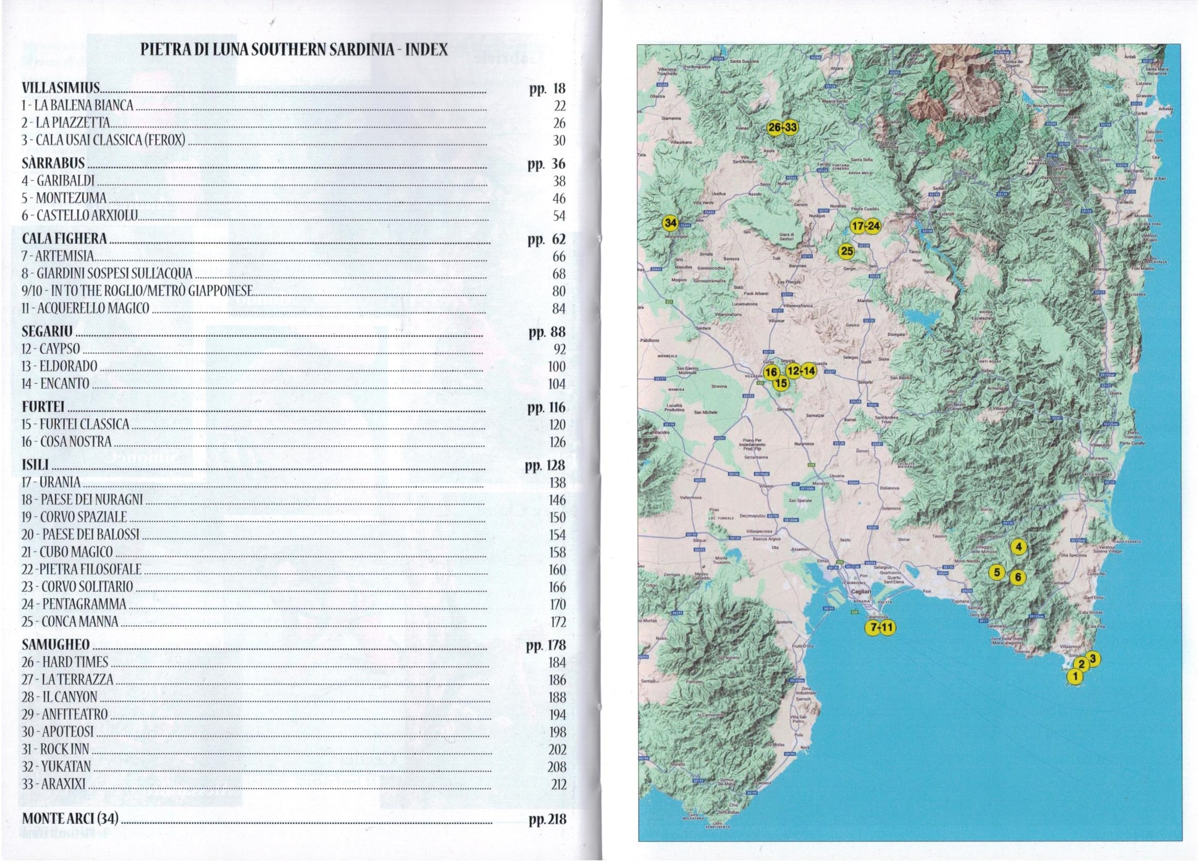Click page number pp. 178 for Samugheo
This screenshot has height=864, width=1199.
pyautogui.click(x=546, y=645)
